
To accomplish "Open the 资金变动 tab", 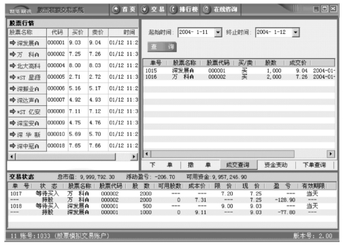I will tap(276, 165).
